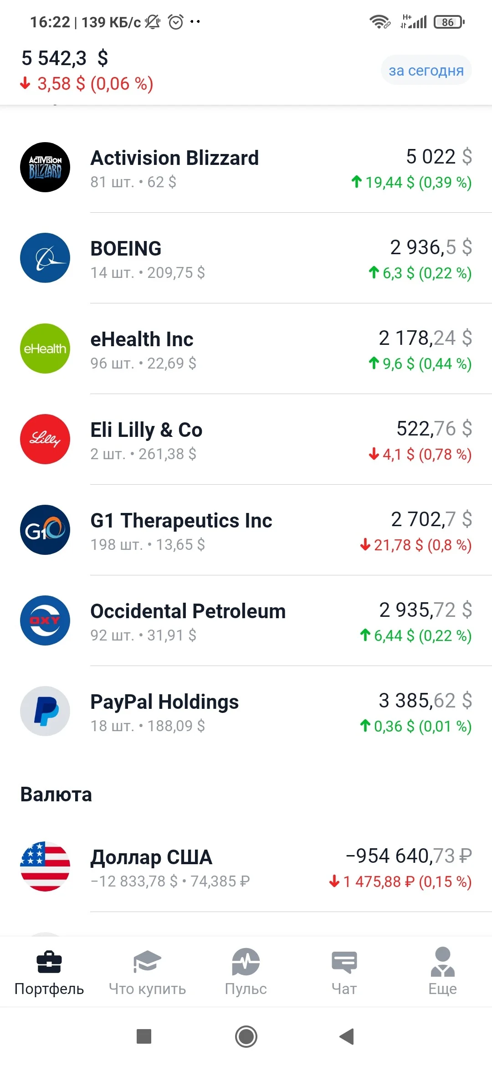Open the Еще tab

[x=443, y=972]
